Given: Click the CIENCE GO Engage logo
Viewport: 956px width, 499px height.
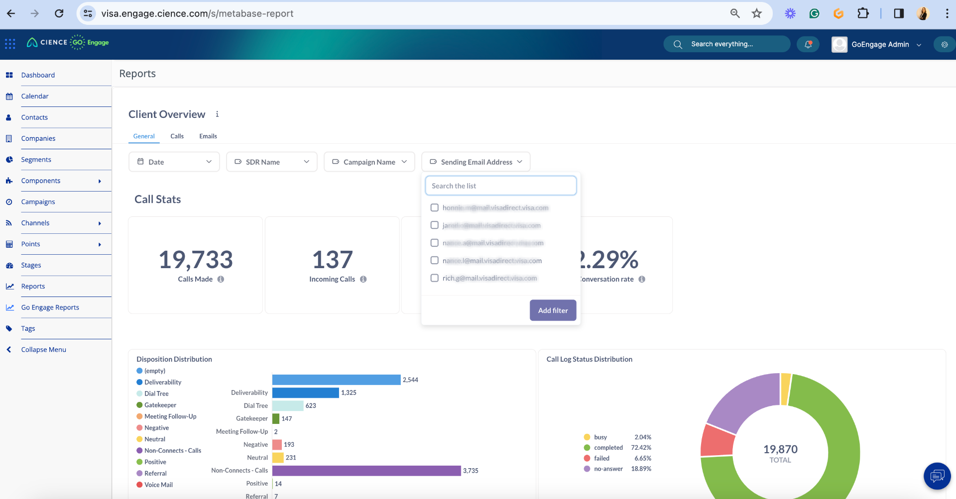Looking at the screenshot, I should (68, 43).
